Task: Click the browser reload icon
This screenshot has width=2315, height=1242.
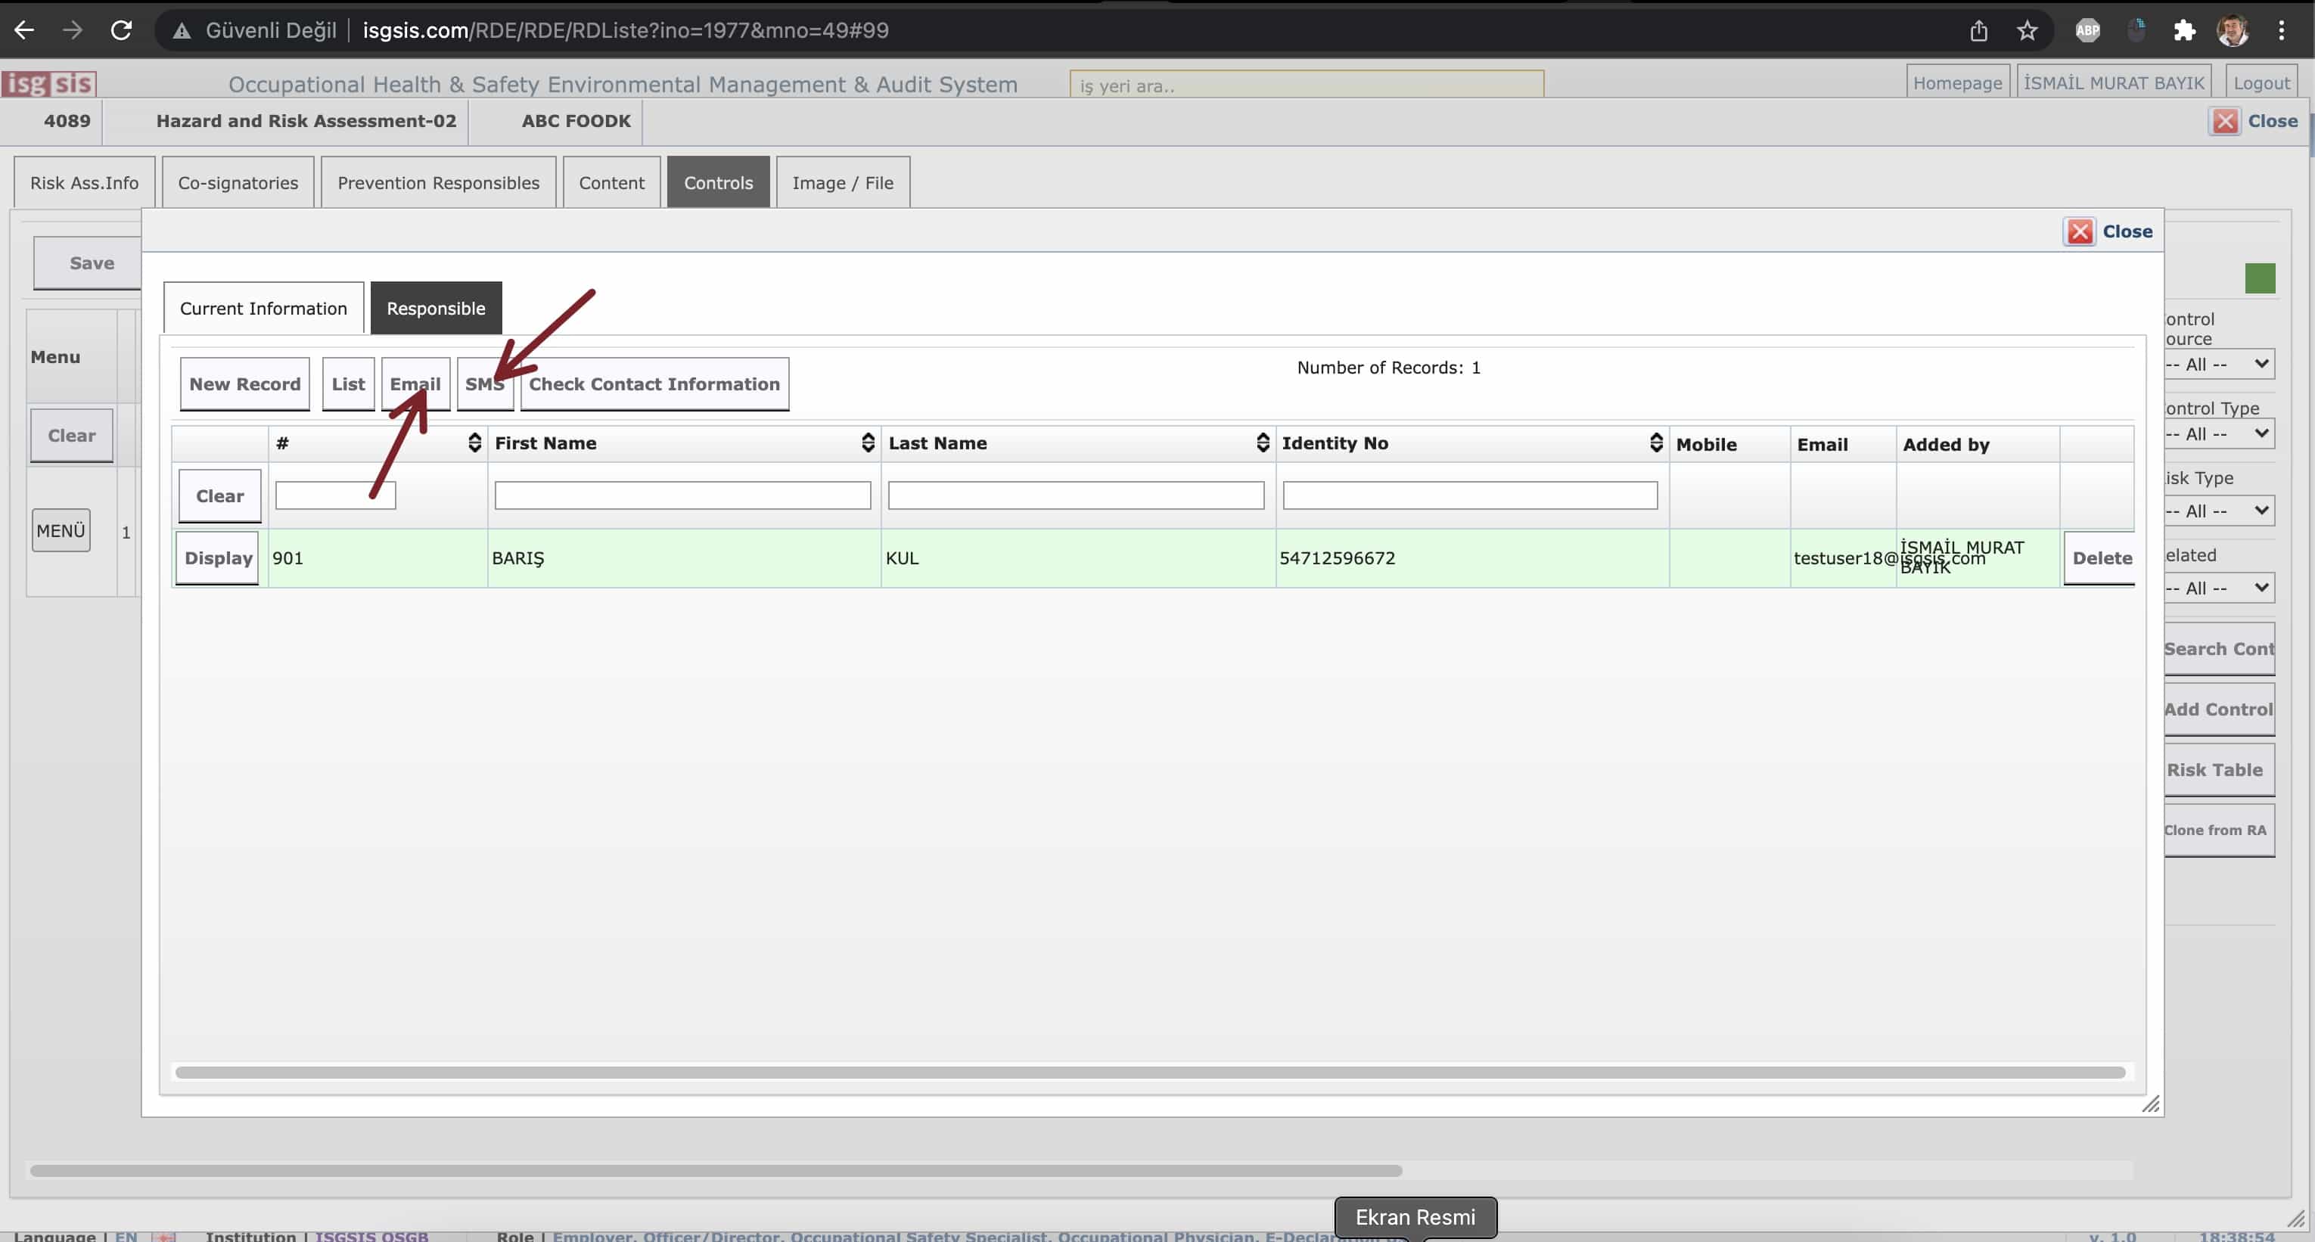Action: tap(121, 30)
